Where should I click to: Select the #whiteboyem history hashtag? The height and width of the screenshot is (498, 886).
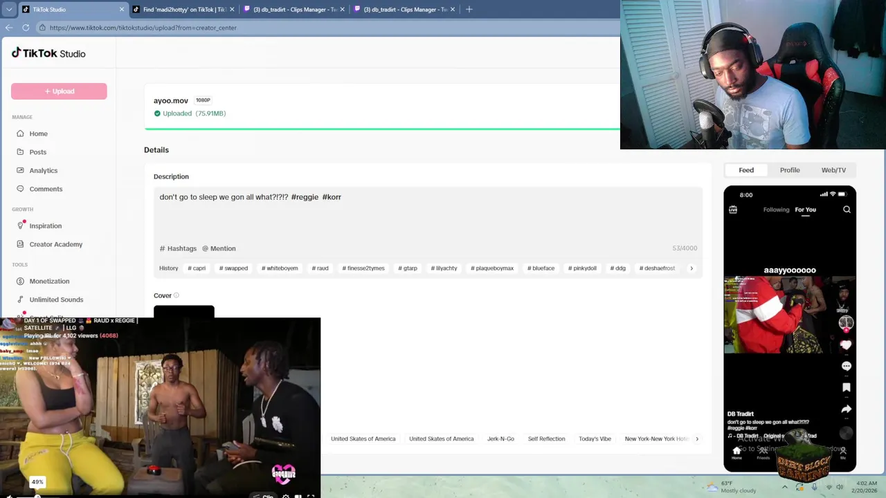coord(280,268)
